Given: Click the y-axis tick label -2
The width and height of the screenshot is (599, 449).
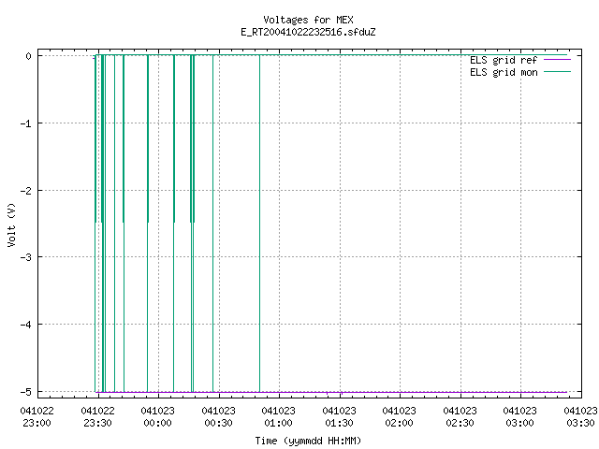Looking at the screenshot, I should pos(26,191).
